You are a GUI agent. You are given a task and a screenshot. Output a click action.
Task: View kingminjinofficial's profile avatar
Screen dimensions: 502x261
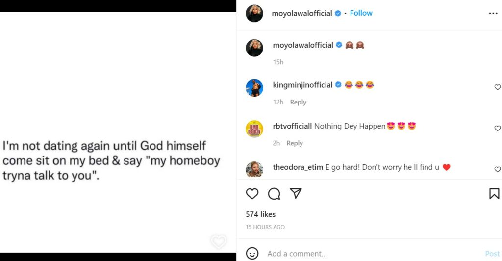click(254, 88)
